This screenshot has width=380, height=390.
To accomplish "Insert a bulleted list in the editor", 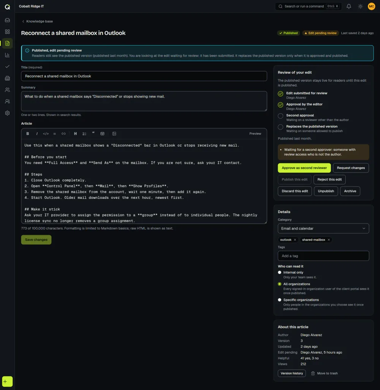I will (55, 133).
